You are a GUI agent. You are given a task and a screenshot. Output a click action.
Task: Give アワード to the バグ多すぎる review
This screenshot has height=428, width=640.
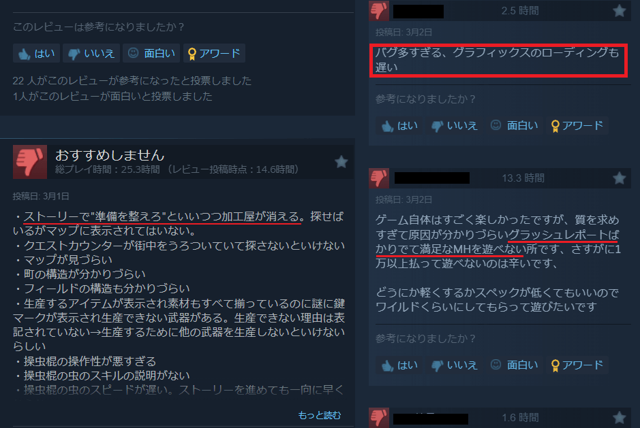pos(577,126)
